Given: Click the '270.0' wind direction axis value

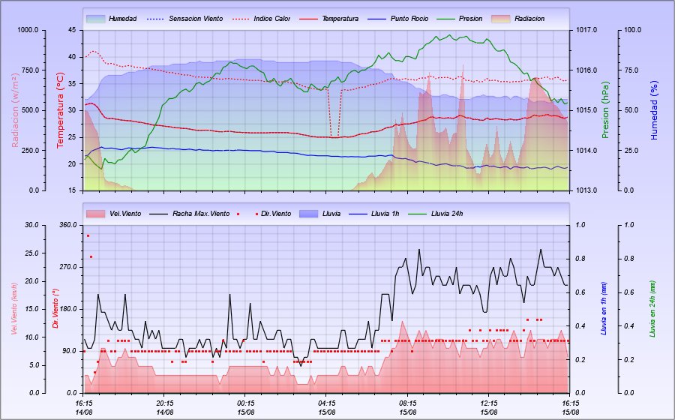Looking at the screenshot, I should click(69, 267).
